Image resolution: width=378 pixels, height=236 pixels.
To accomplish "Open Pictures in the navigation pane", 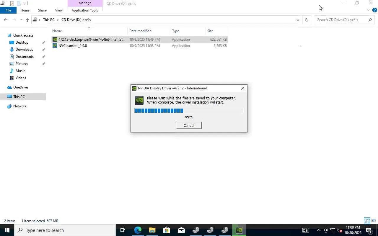I will 22,64.
